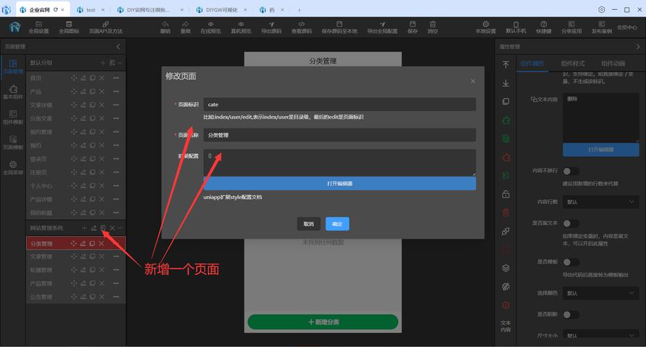Image resolution: width=646 pixels, height=347 pixels.
Task: Open the 选择颜色 dropdown
Action: tap(601, 293)
